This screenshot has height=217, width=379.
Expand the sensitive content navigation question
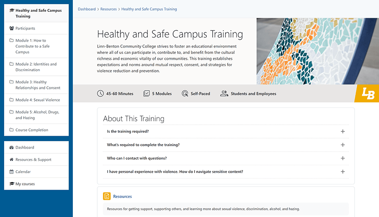click(x=226, y=171)
